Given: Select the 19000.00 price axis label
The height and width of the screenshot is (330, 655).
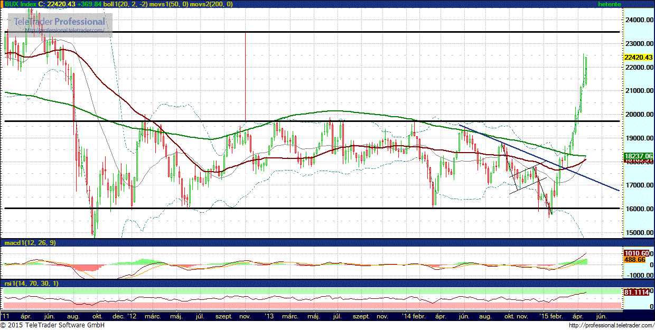Looking at the screenshot, I should (638, 138).
